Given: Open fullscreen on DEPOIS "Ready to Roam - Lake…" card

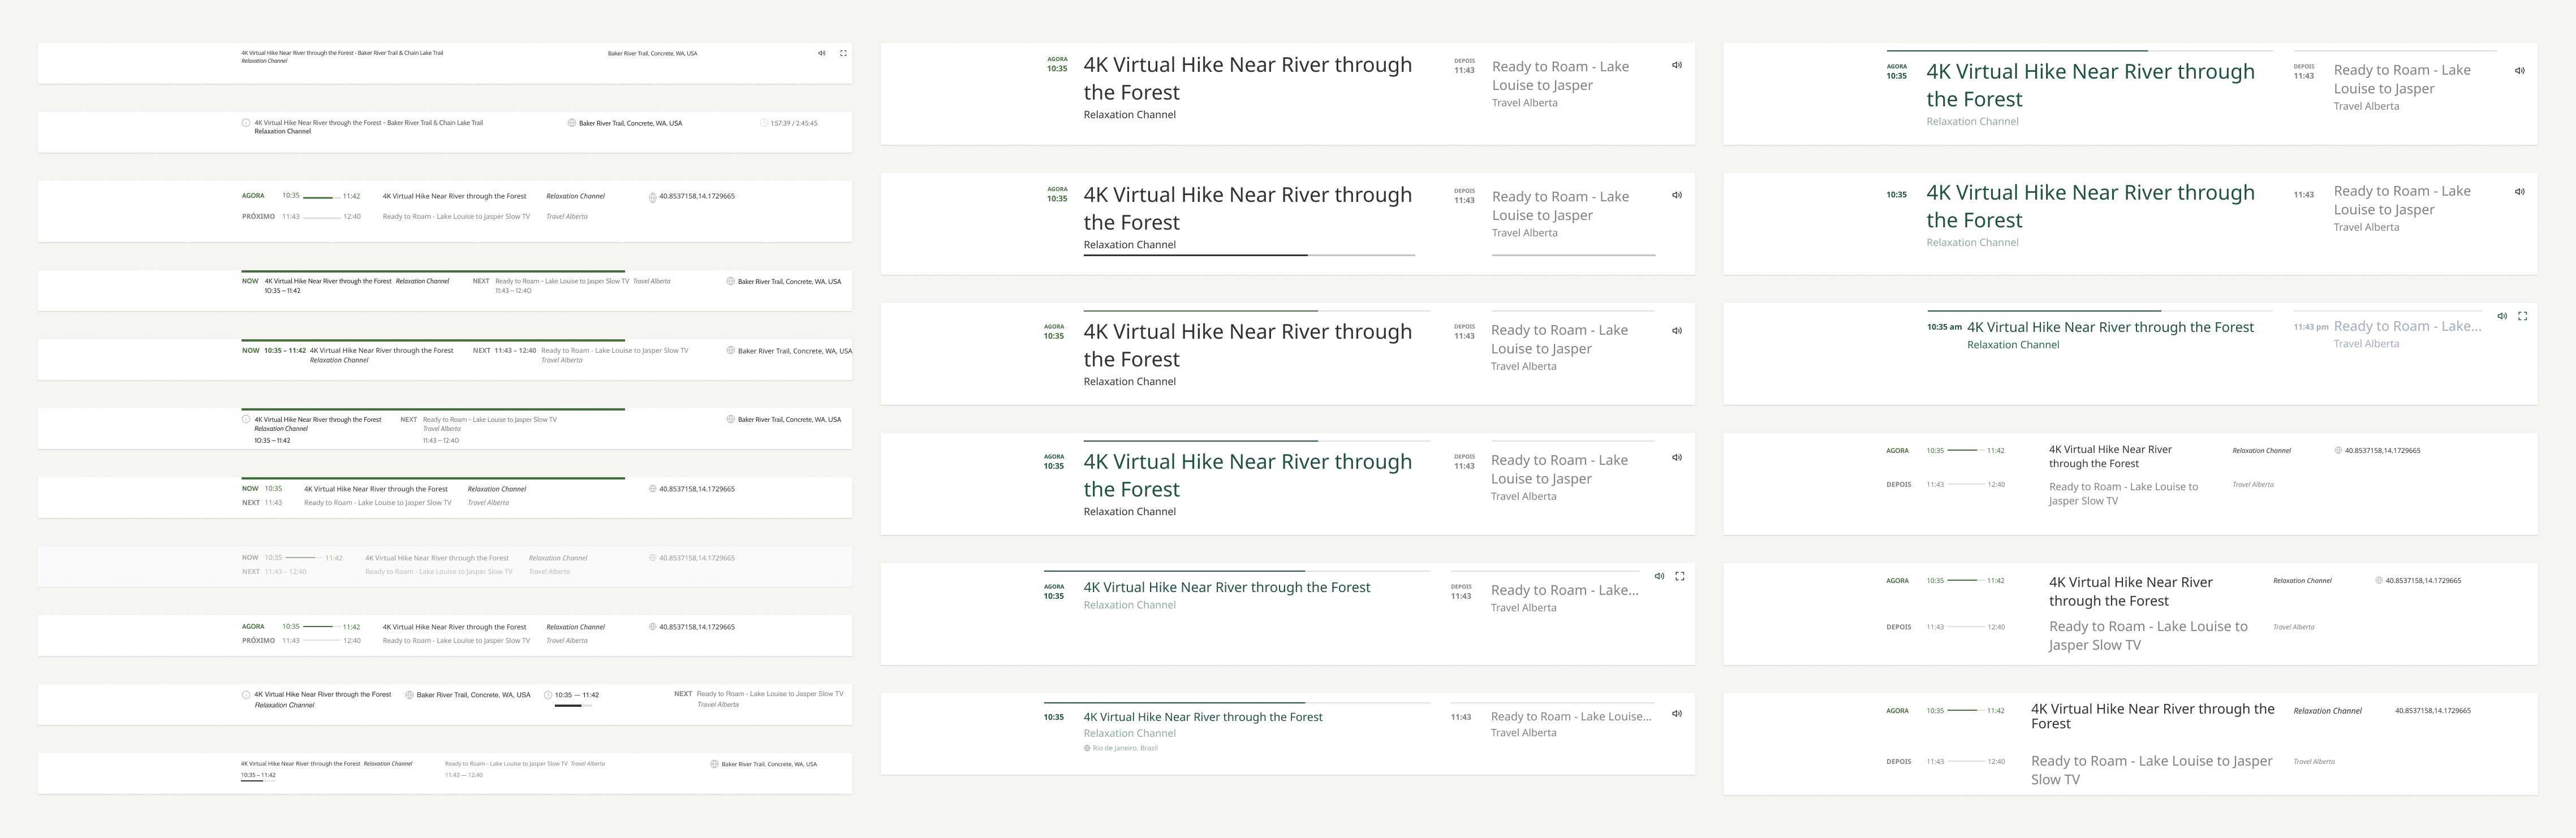Looking at the screenshot, I should [x=1679, y=576].
